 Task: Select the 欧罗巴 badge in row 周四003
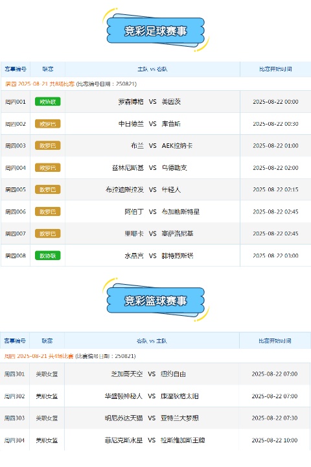[x=47, y=146]
